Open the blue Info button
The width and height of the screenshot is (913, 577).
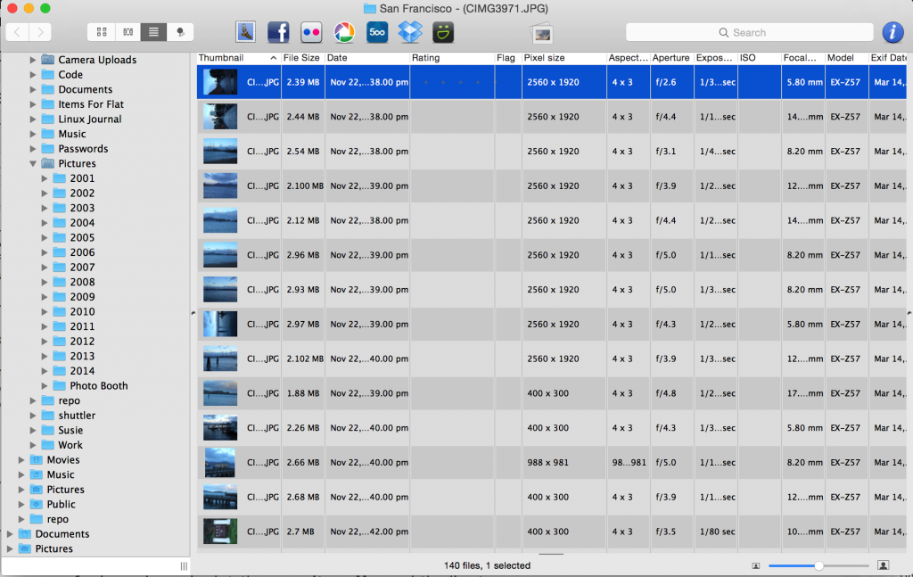click(892, 33)
